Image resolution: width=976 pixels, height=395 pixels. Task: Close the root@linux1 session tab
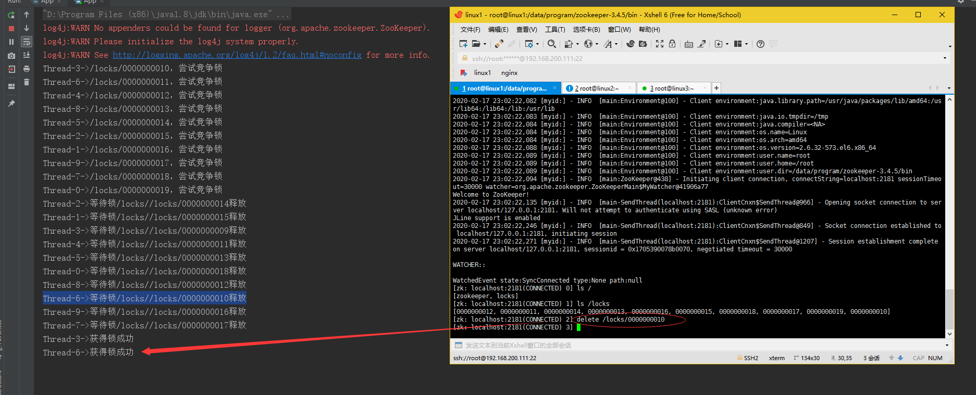pos(554,88)
